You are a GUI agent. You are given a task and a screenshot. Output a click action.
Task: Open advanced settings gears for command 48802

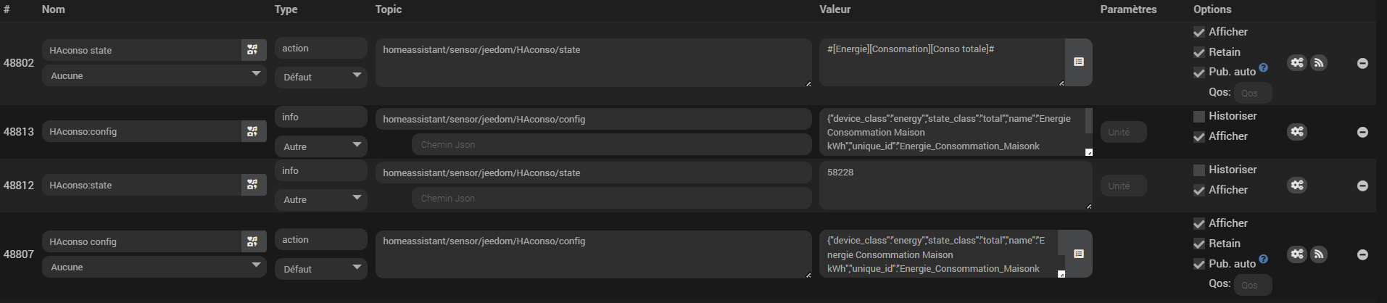tap(1297, 63)
